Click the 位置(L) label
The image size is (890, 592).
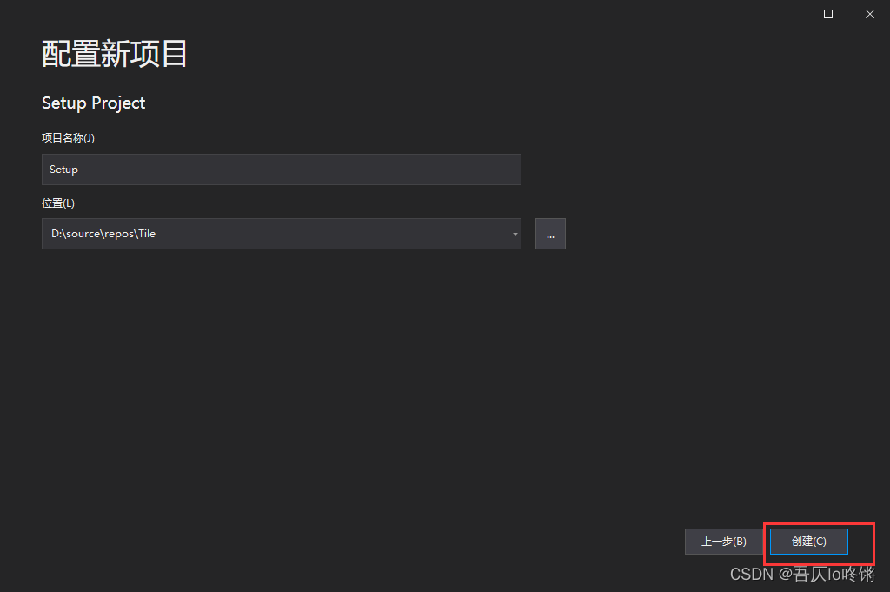pyautogui.click(x=57, y=203)
